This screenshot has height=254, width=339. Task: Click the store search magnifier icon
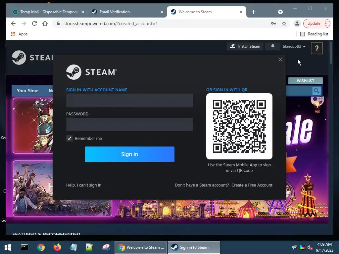(x=316, y=91)
